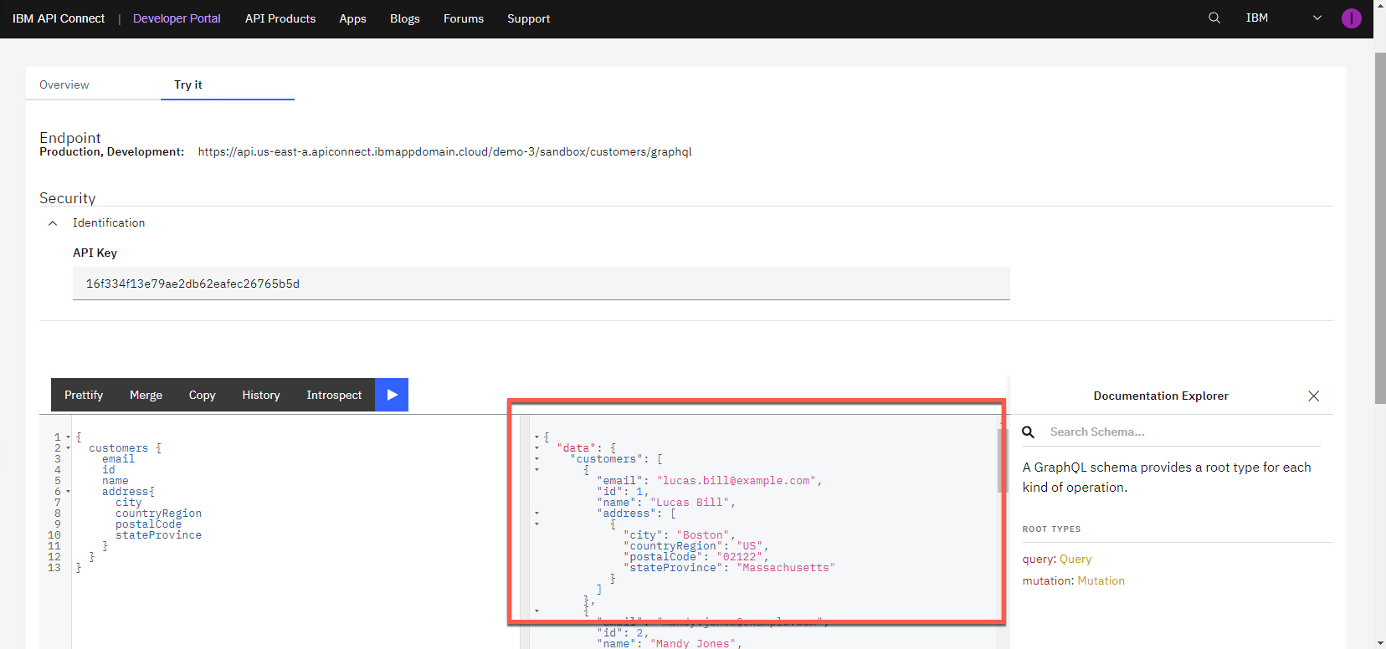Viewport: 1386px width, 649px height.
Task: Collapse the Identification security section
Action: point(53,223)
